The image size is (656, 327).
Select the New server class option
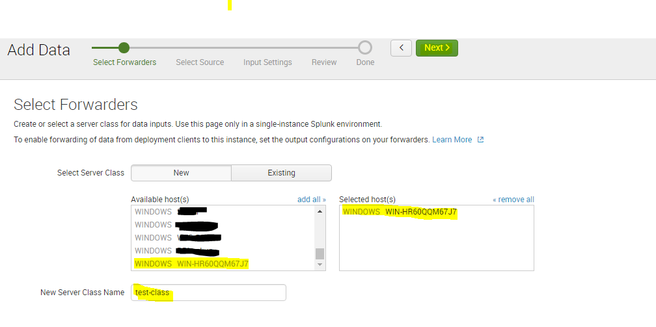181,173
